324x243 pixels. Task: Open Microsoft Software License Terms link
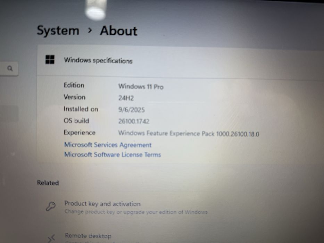[x=113, y=154]
